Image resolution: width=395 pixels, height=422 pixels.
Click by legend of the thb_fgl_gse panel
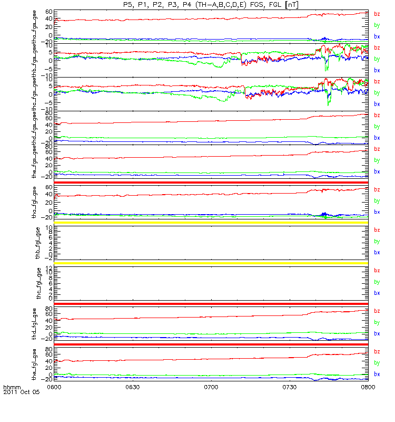click(x=377, y=242)
